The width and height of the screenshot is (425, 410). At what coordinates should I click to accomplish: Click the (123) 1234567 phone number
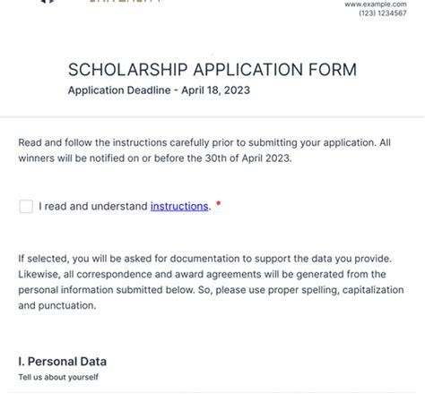383,13
